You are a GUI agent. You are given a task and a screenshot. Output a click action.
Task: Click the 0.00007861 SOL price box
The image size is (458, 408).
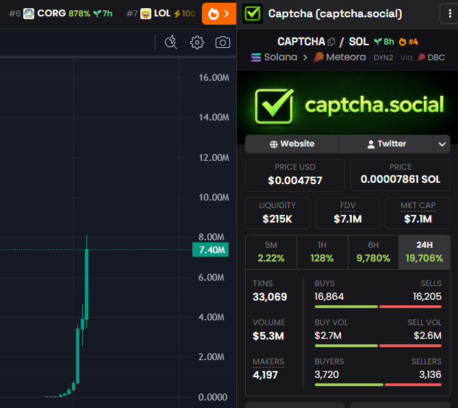tap(400, 175)
